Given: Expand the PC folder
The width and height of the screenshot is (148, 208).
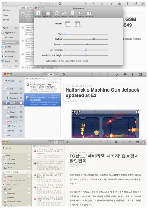Looking at the screenshot, I should pyautogui.click(x=6, y=136).
